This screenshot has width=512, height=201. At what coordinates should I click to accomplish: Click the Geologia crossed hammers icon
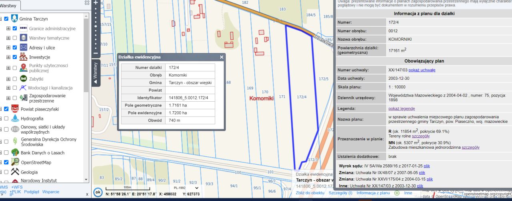pyautogui.click(x=15, y=172)
